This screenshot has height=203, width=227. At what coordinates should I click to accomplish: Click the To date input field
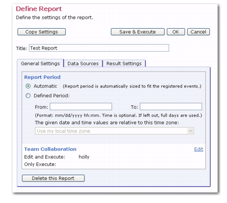click(171, 106)
